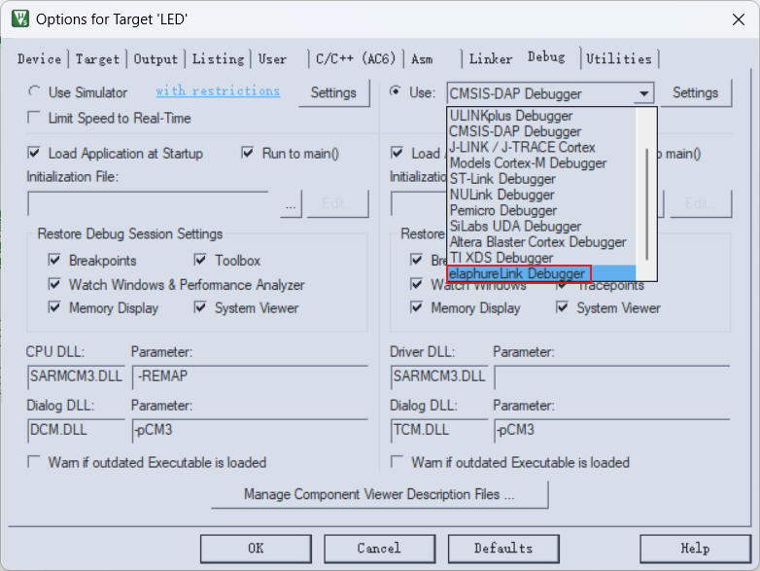The image size is (760, 571).
Task: Select the Use hardware debugger radio button
Action: tap(396, 91)
